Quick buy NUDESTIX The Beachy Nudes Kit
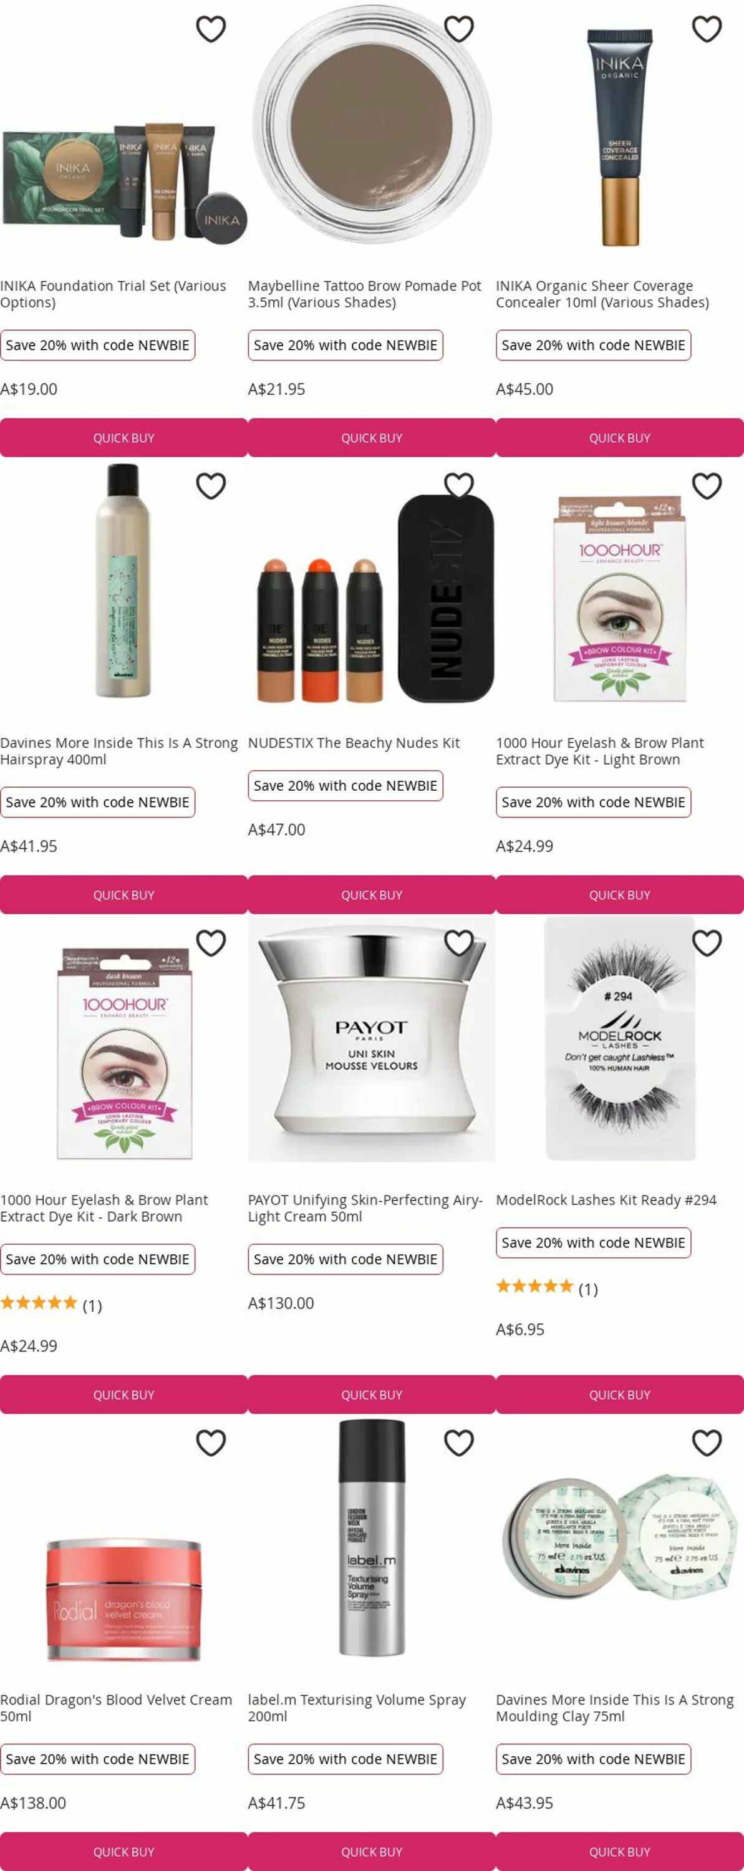 [x=371, y=895]
